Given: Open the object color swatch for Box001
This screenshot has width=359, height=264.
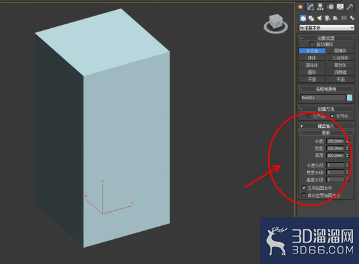Looking at the screenshot, I should coord(350,98).
